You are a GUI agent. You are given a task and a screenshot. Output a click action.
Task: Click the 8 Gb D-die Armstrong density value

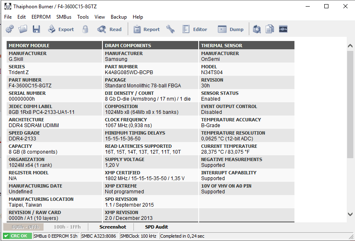(148, 99)
